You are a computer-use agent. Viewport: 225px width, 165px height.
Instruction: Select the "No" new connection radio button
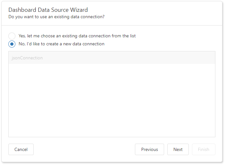12,44
